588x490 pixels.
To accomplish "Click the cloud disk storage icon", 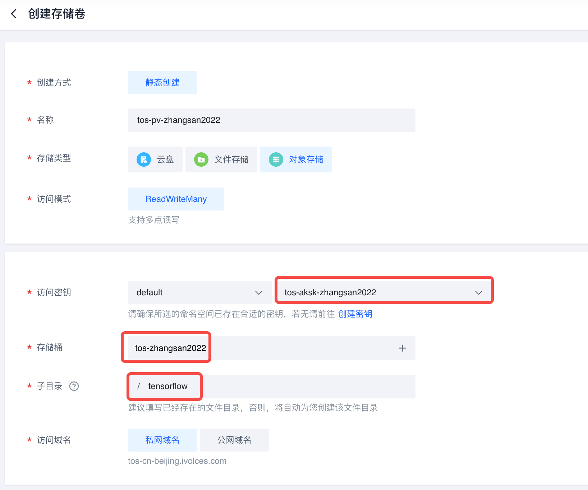I will pos(144,160).
